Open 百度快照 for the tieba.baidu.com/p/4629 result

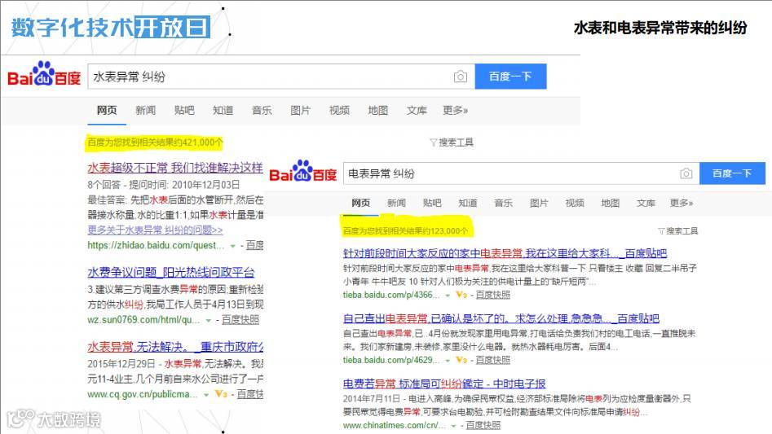(x=493, y=360)
